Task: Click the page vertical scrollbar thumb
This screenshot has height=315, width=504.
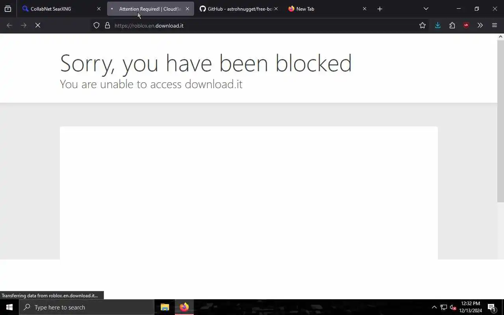Action: [500, 121]
